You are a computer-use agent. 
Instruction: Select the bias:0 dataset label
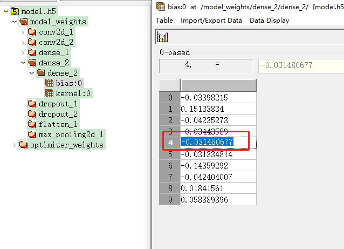point(69,83)
